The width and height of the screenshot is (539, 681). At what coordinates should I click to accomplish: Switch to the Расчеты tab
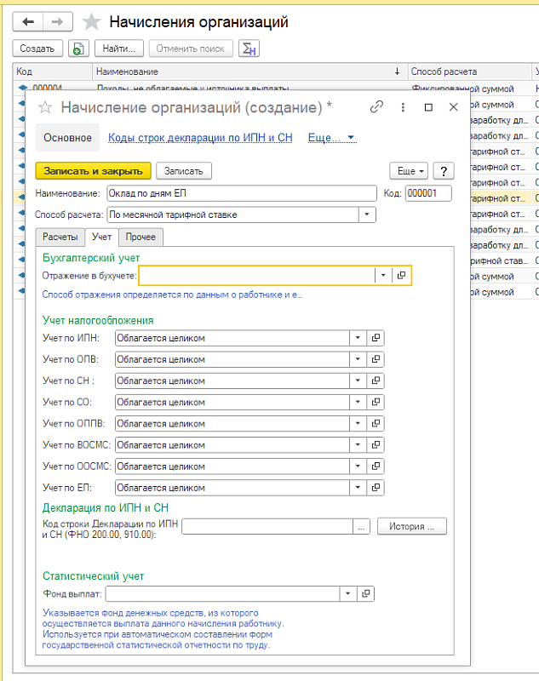click(60, 237)
